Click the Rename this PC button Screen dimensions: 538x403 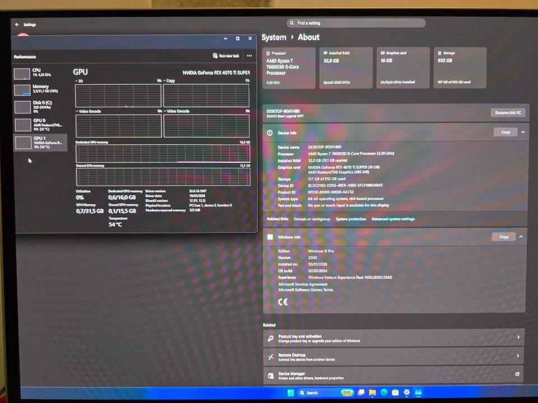click(x=508, y=113)
